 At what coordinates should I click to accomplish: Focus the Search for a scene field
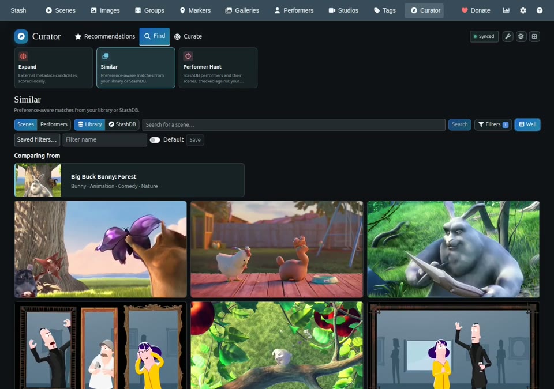point(294,124)
